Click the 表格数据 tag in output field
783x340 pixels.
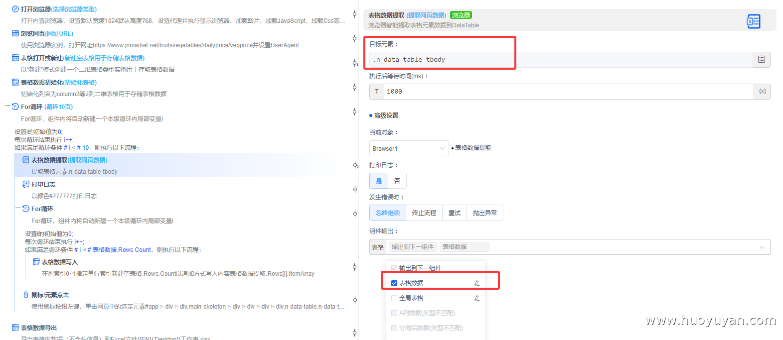pos(464,247)
